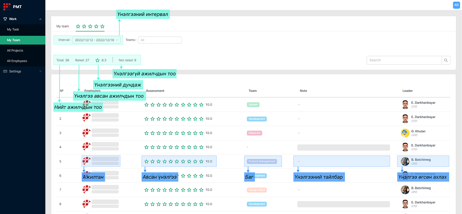This screenshot has width=462, height=214.
Task: Click the search magnifier button
Action: coord(446,60)
